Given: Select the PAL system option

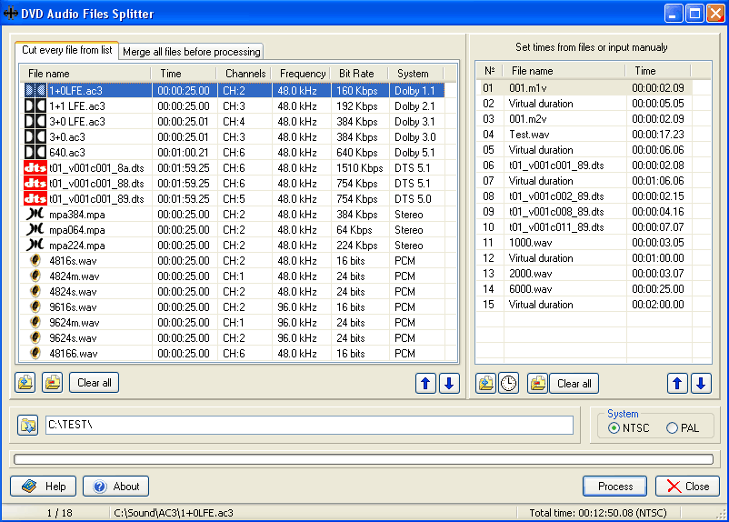Looking at the screenshot, I should pos(673,428).
